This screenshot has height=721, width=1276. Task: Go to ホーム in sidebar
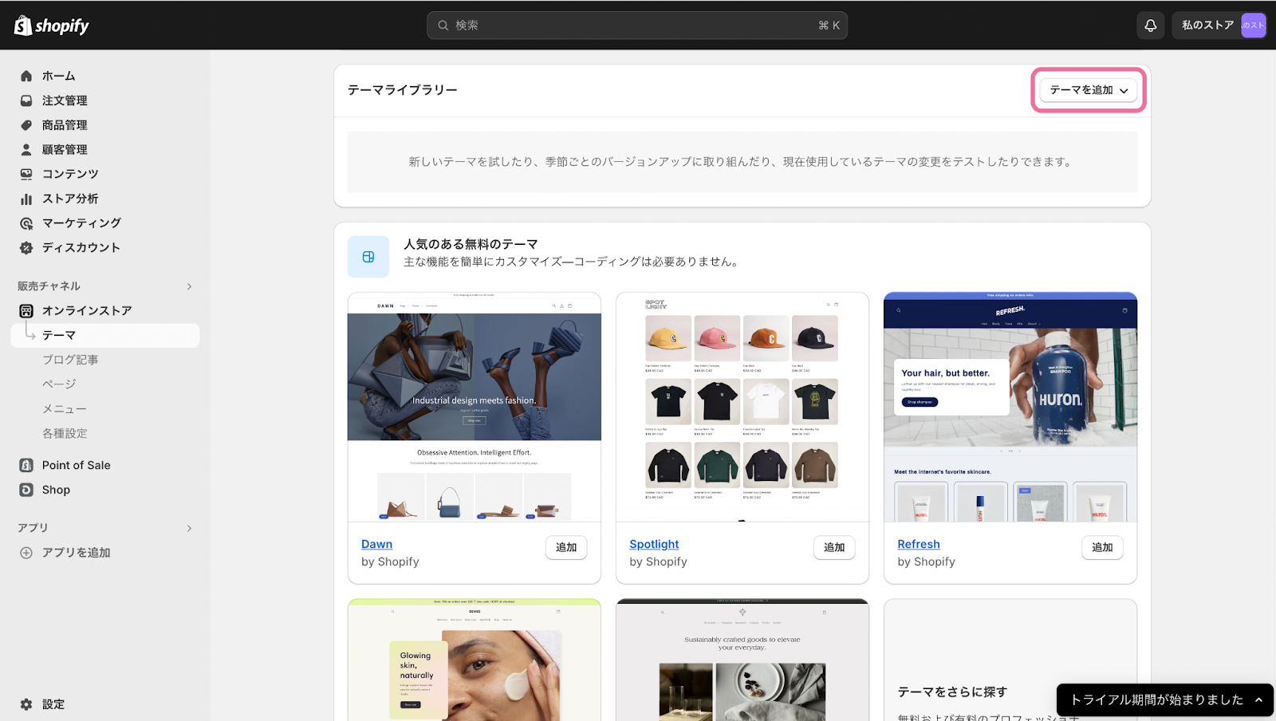59,76
